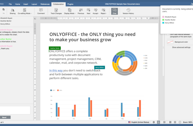Image resolution: width=193 pixels, height=126 pixels.
Task: Go to the Next change
Action: click(89, 11)
